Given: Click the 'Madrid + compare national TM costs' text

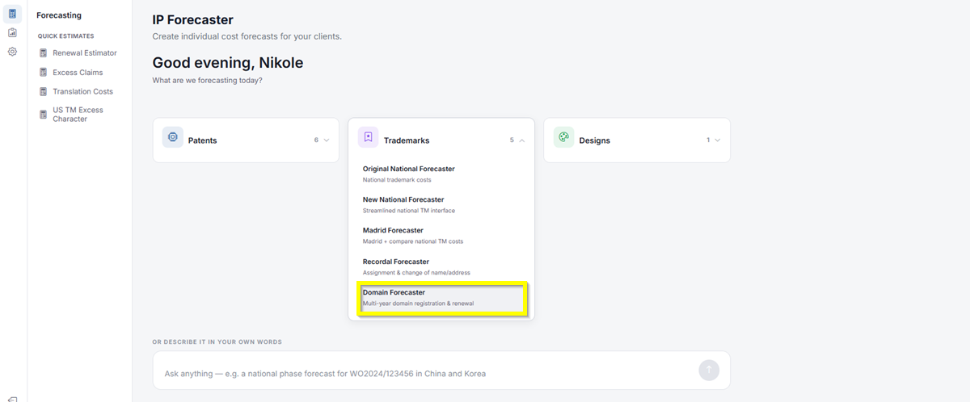Looking at the screenshot, I should (413, 241).
